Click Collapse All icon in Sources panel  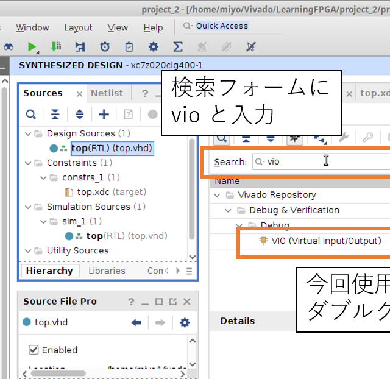point(55,114)
